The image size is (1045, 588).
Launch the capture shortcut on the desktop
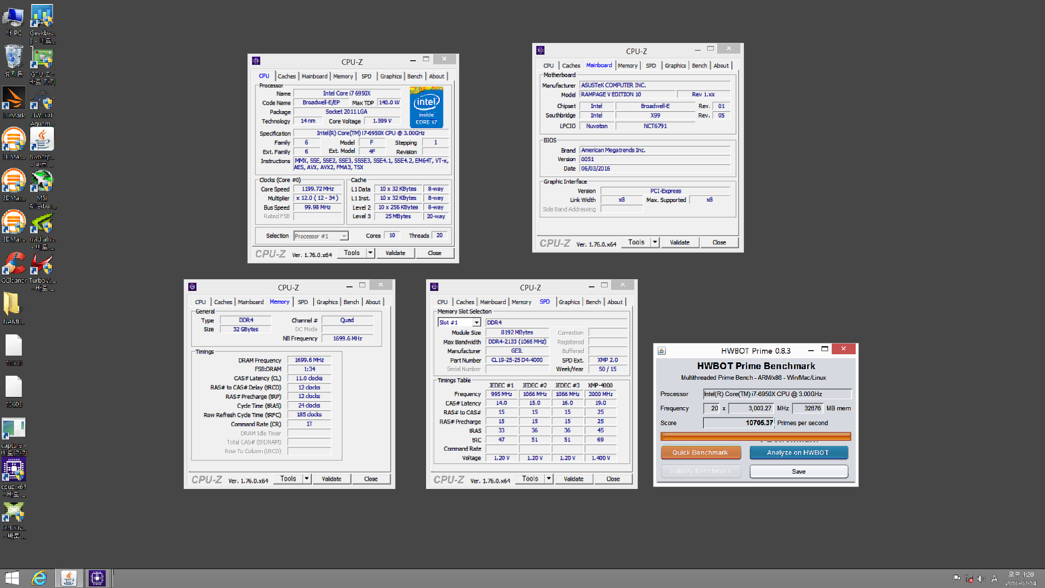(x=14, y=436)
